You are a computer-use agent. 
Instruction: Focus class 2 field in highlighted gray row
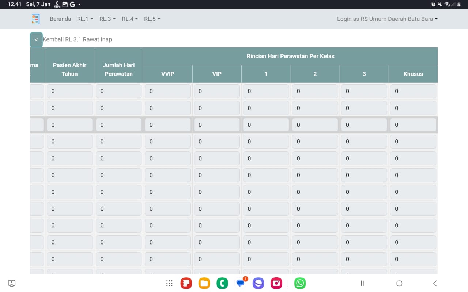(315, 125)
